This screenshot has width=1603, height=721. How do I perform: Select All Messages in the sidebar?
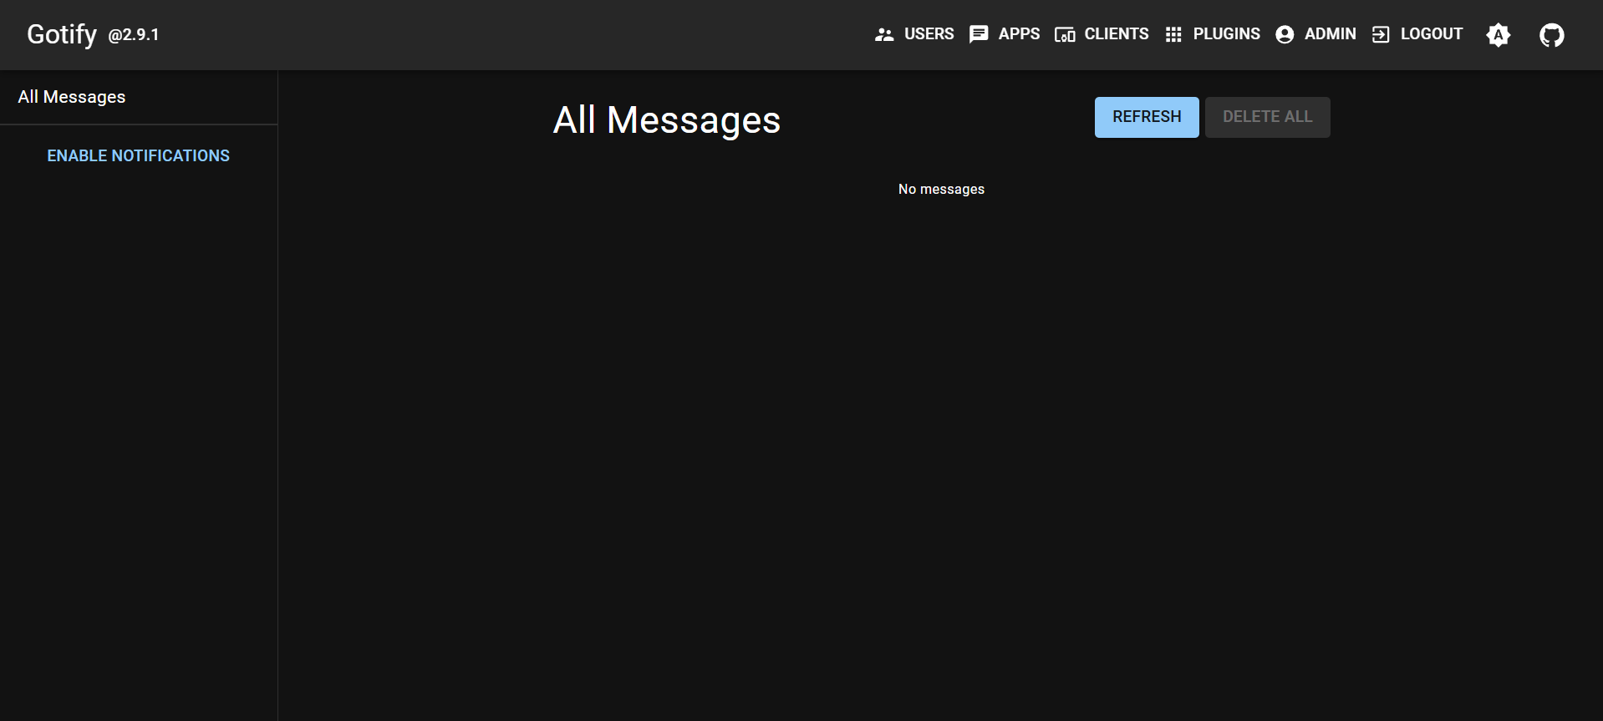139,97
